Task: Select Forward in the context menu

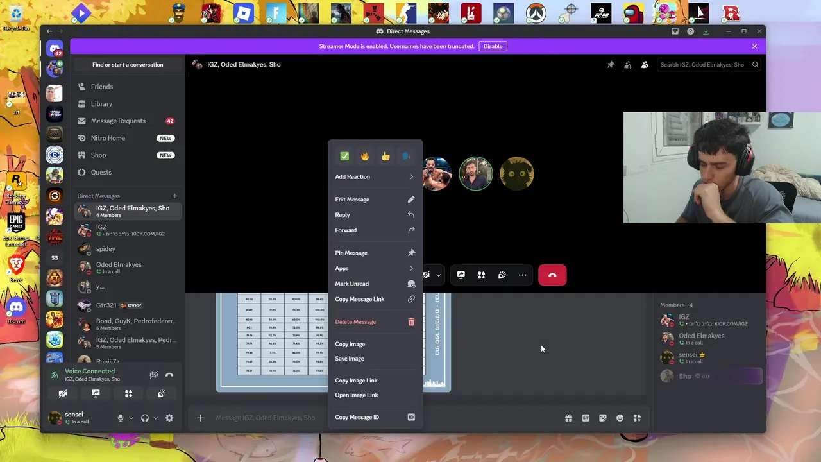Action: (375, 230)
